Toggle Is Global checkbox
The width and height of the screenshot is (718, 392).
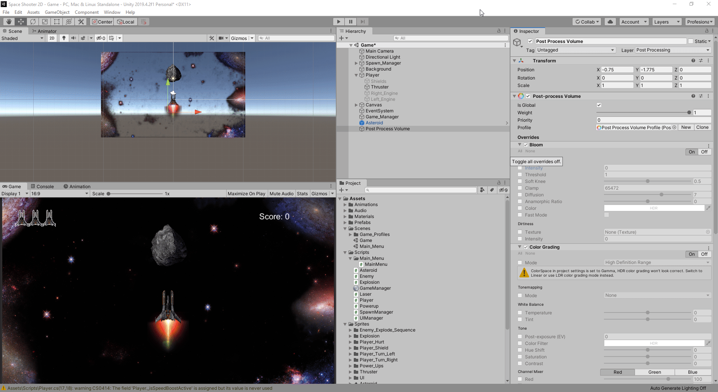click(x=599, y=105)
